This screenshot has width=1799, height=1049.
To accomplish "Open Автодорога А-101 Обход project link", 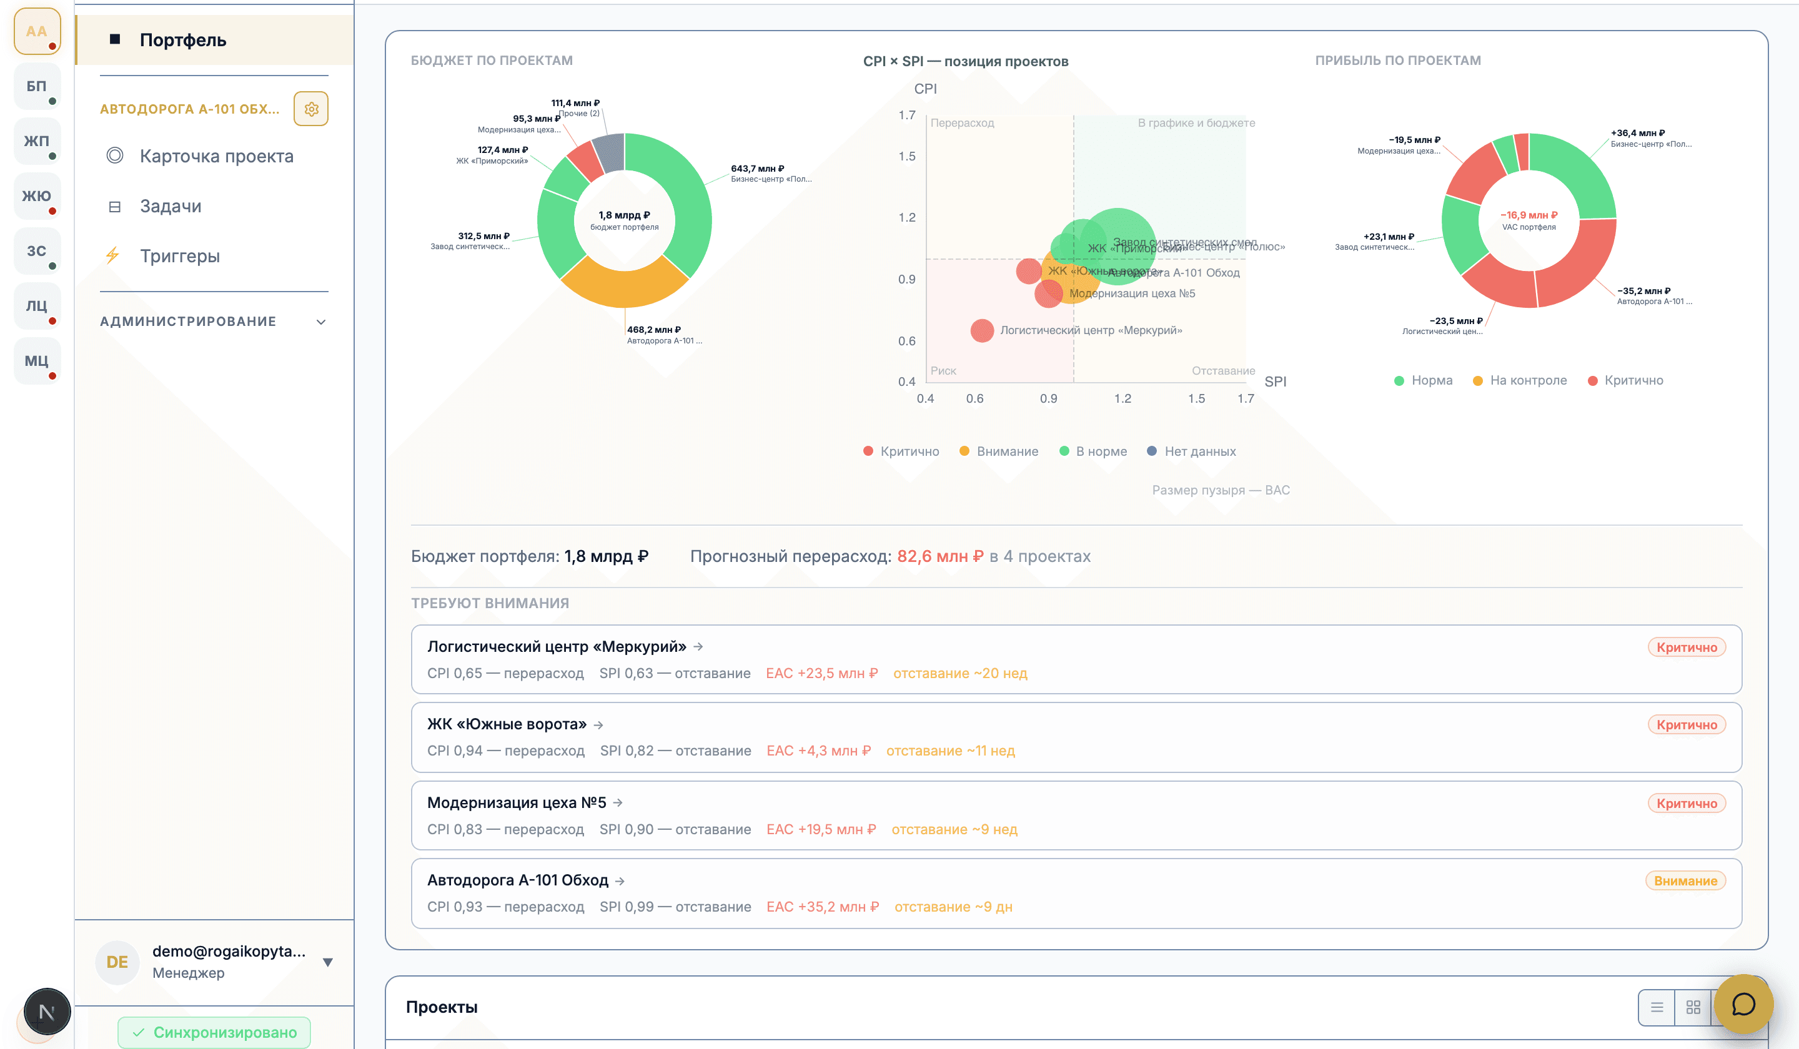I will (x=518, y=880).
